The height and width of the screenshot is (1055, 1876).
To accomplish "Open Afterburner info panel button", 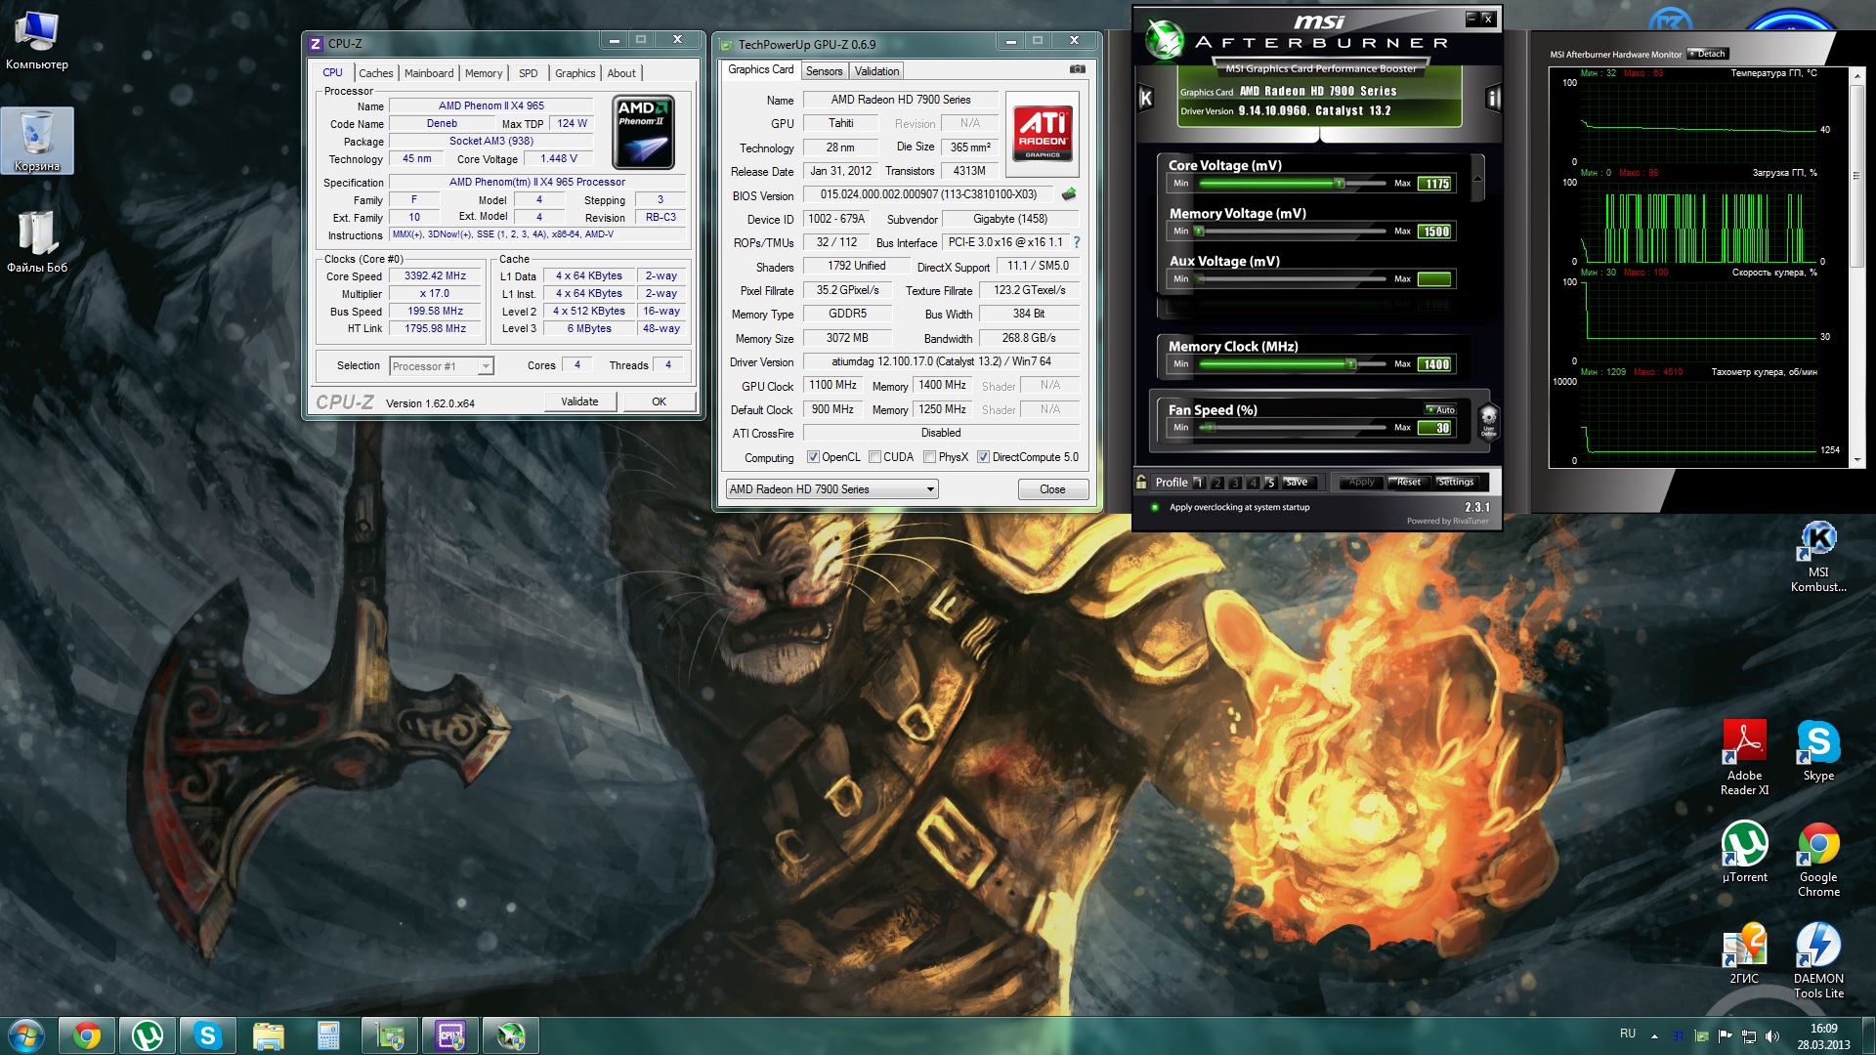I will 1492,98.
